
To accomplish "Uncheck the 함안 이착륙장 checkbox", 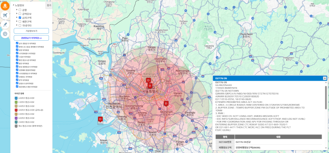I will (17, 63).
